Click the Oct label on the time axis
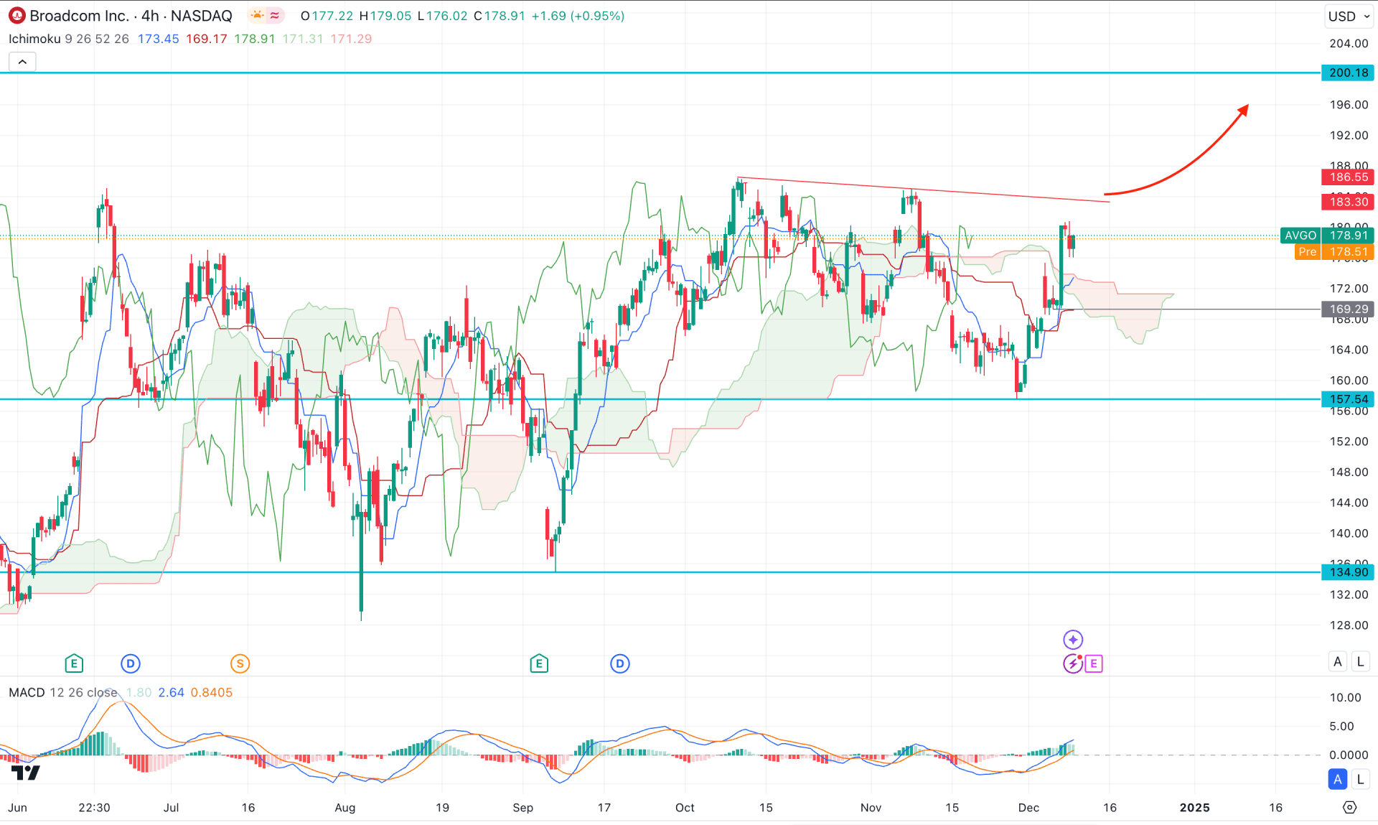 685,808
